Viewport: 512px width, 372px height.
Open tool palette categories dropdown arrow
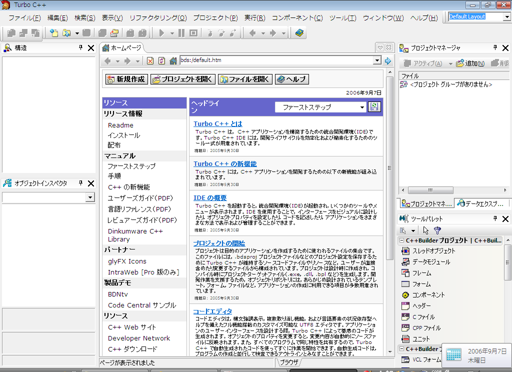coord(413,231)
